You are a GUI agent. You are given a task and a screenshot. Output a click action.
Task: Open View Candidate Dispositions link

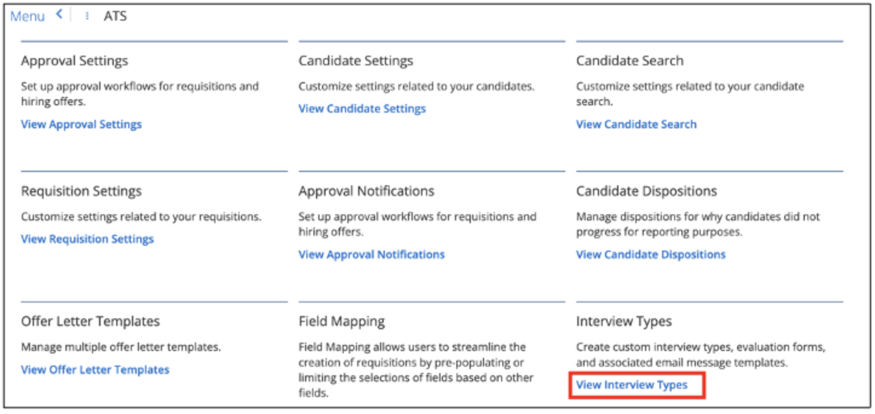(x=651, y=255)
